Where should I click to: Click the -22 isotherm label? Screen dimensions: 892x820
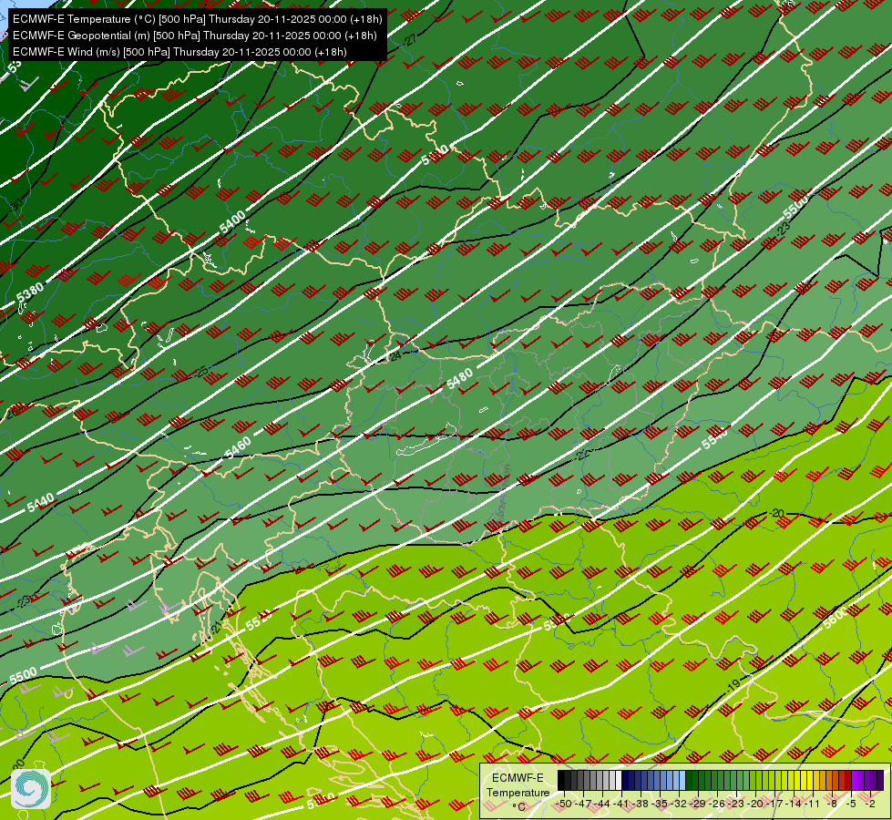point(581,455)
